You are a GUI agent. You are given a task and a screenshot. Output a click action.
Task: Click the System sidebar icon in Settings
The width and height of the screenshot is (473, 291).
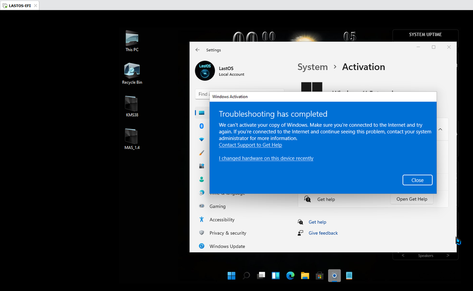(x=202, y=113)
